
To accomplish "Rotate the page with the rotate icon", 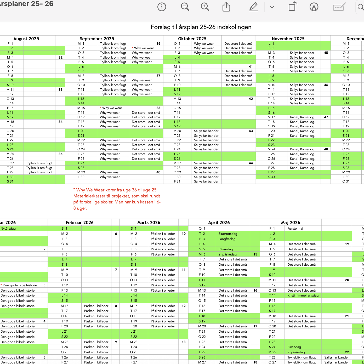I will [x=293, y=7].
